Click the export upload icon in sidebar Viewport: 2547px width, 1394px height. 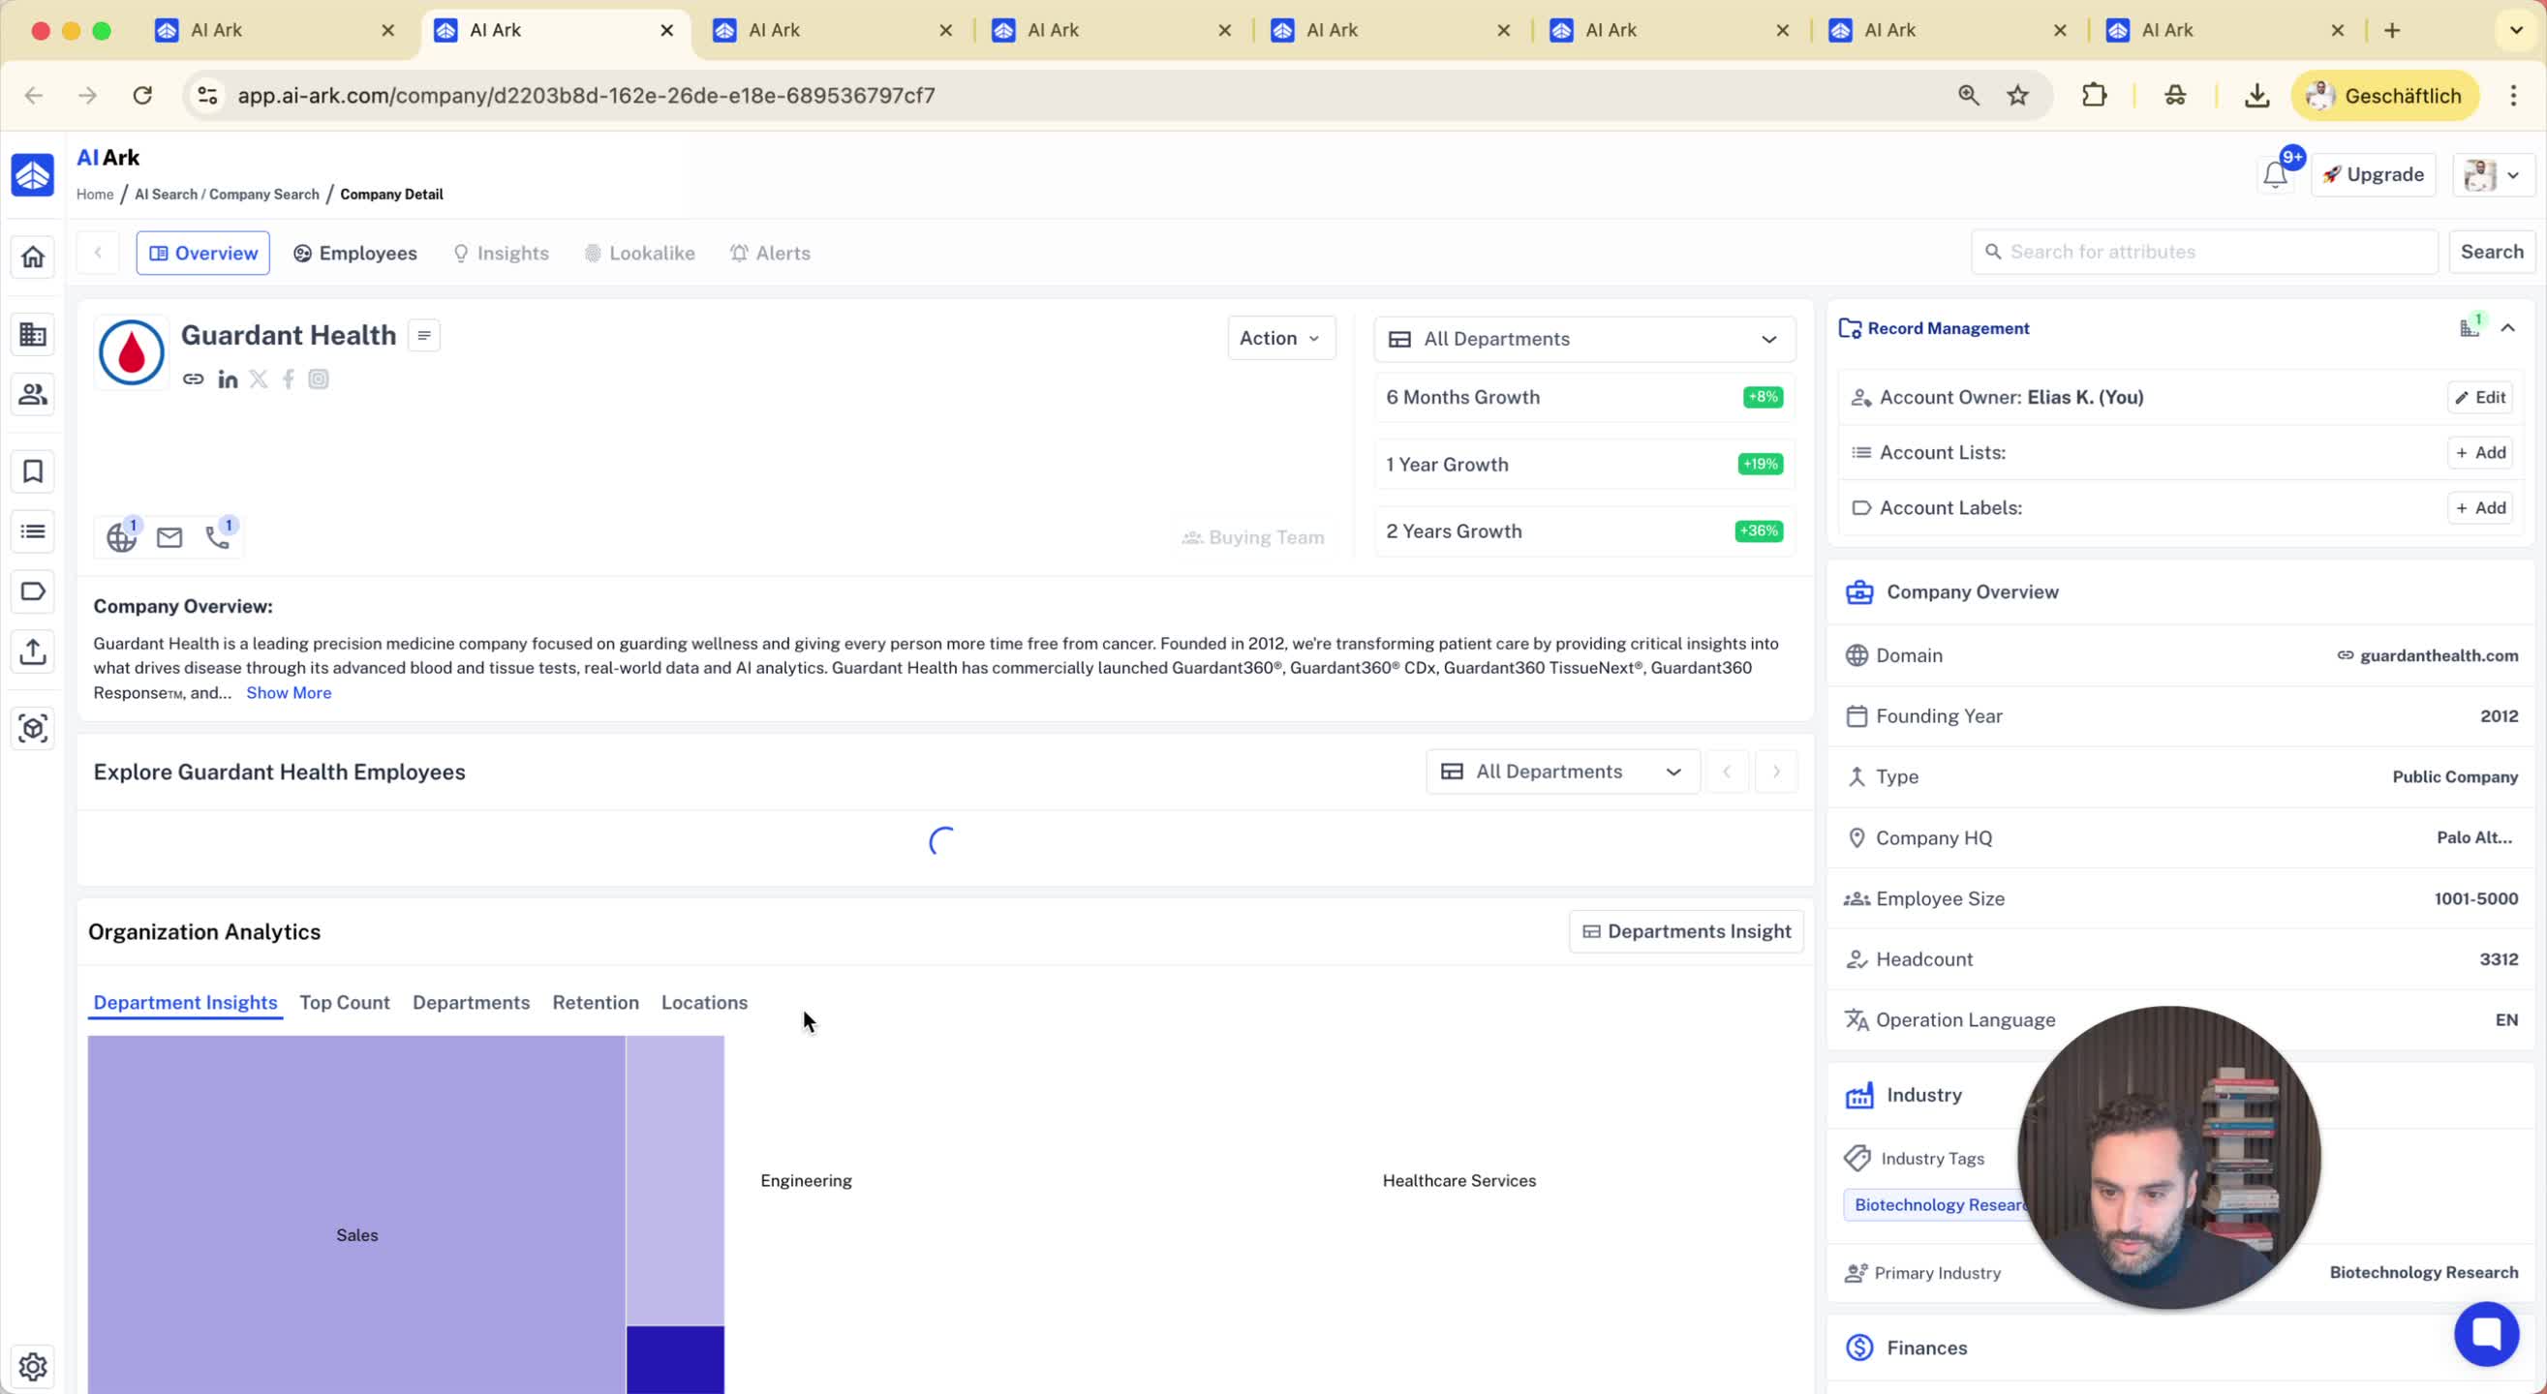tap(33, 652)
